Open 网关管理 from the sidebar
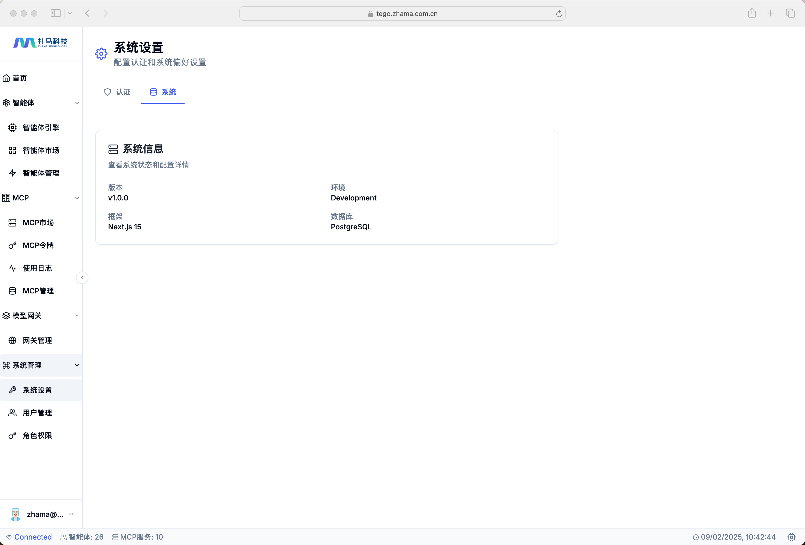 [x=37, y=340]
